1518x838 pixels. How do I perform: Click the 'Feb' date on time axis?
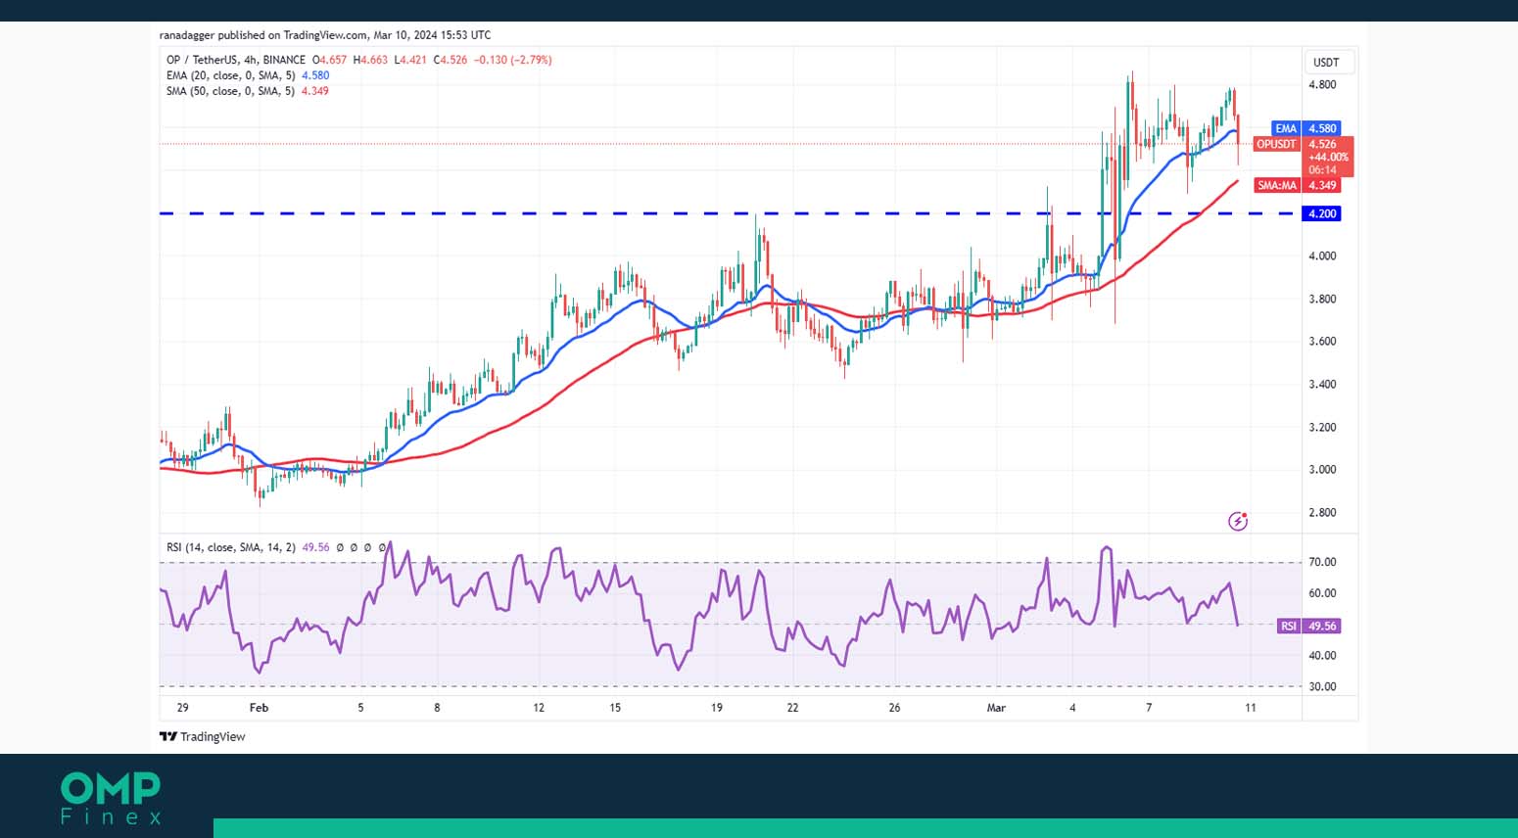[x=259, y=708]
